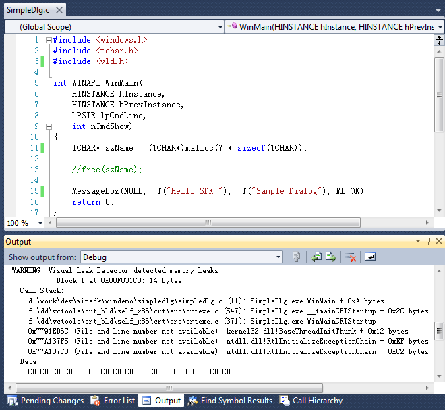
Task: Open the Global Scope dropdown
Action: [x=115, y=27]
